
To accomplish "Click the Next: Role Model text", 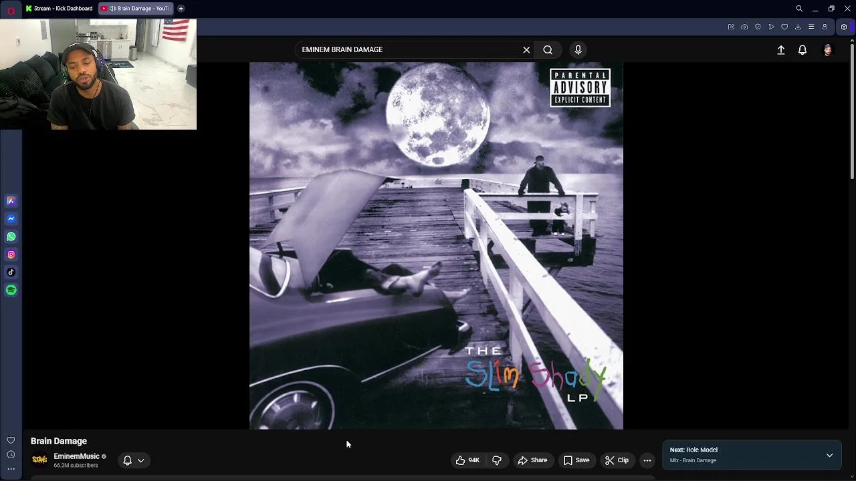I will (693, 450).
